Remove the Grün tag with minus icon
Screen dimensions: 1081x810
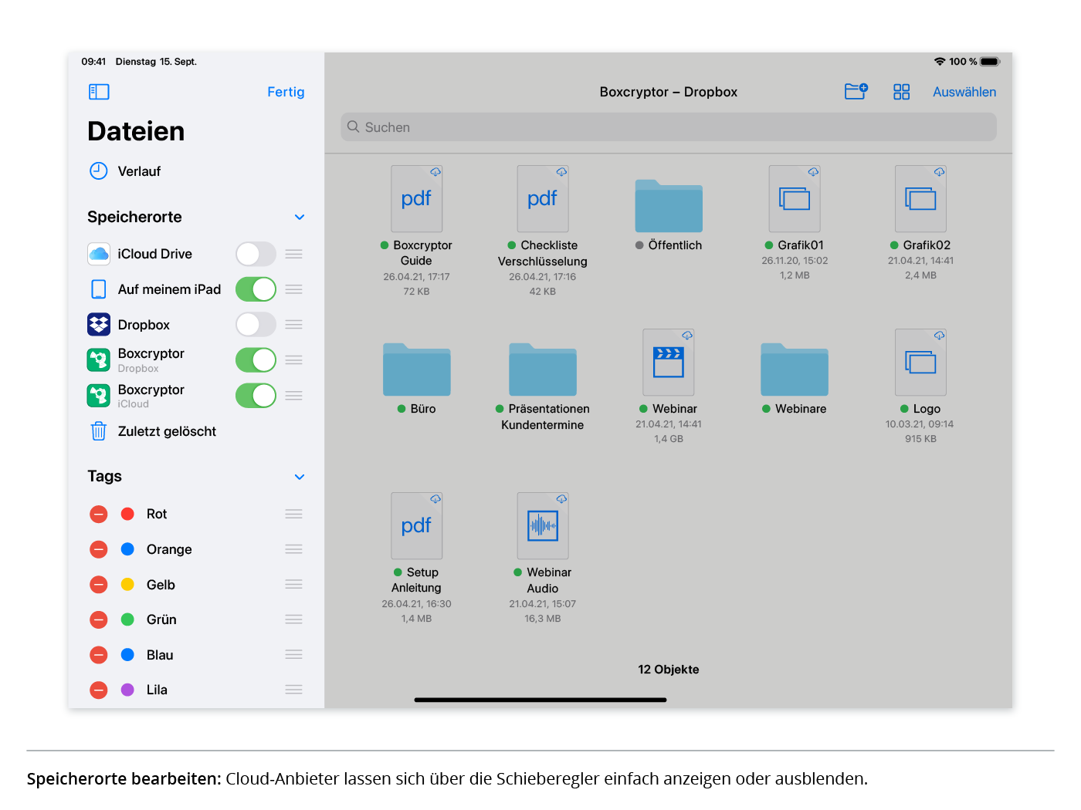(x=99, y=619)
